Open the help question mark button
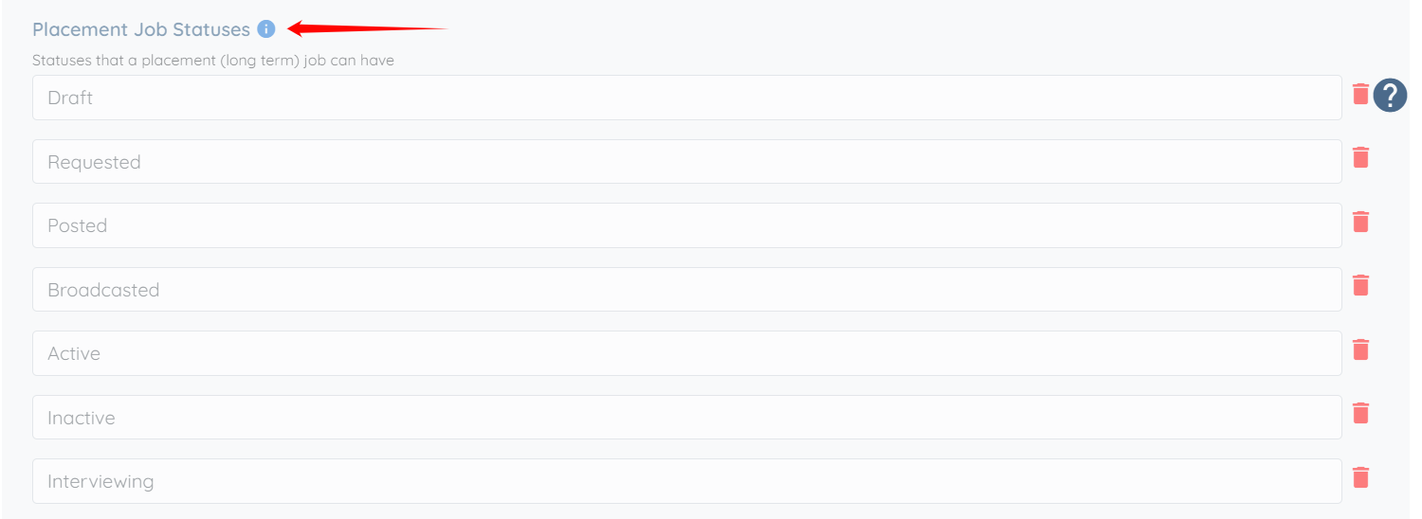The width and height of the screenshot is (1422, 519). click(x=1390, y=95)
